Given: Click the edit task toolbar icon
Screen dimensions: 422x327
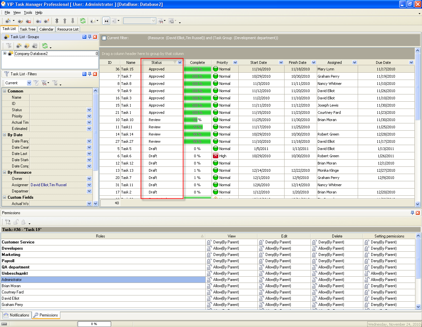Looking at the screenshot, I should 20,21.
